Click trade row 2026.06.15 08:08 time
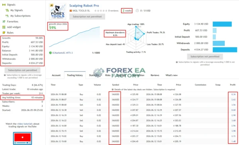239x145 pixels. [x=59, y=95]
